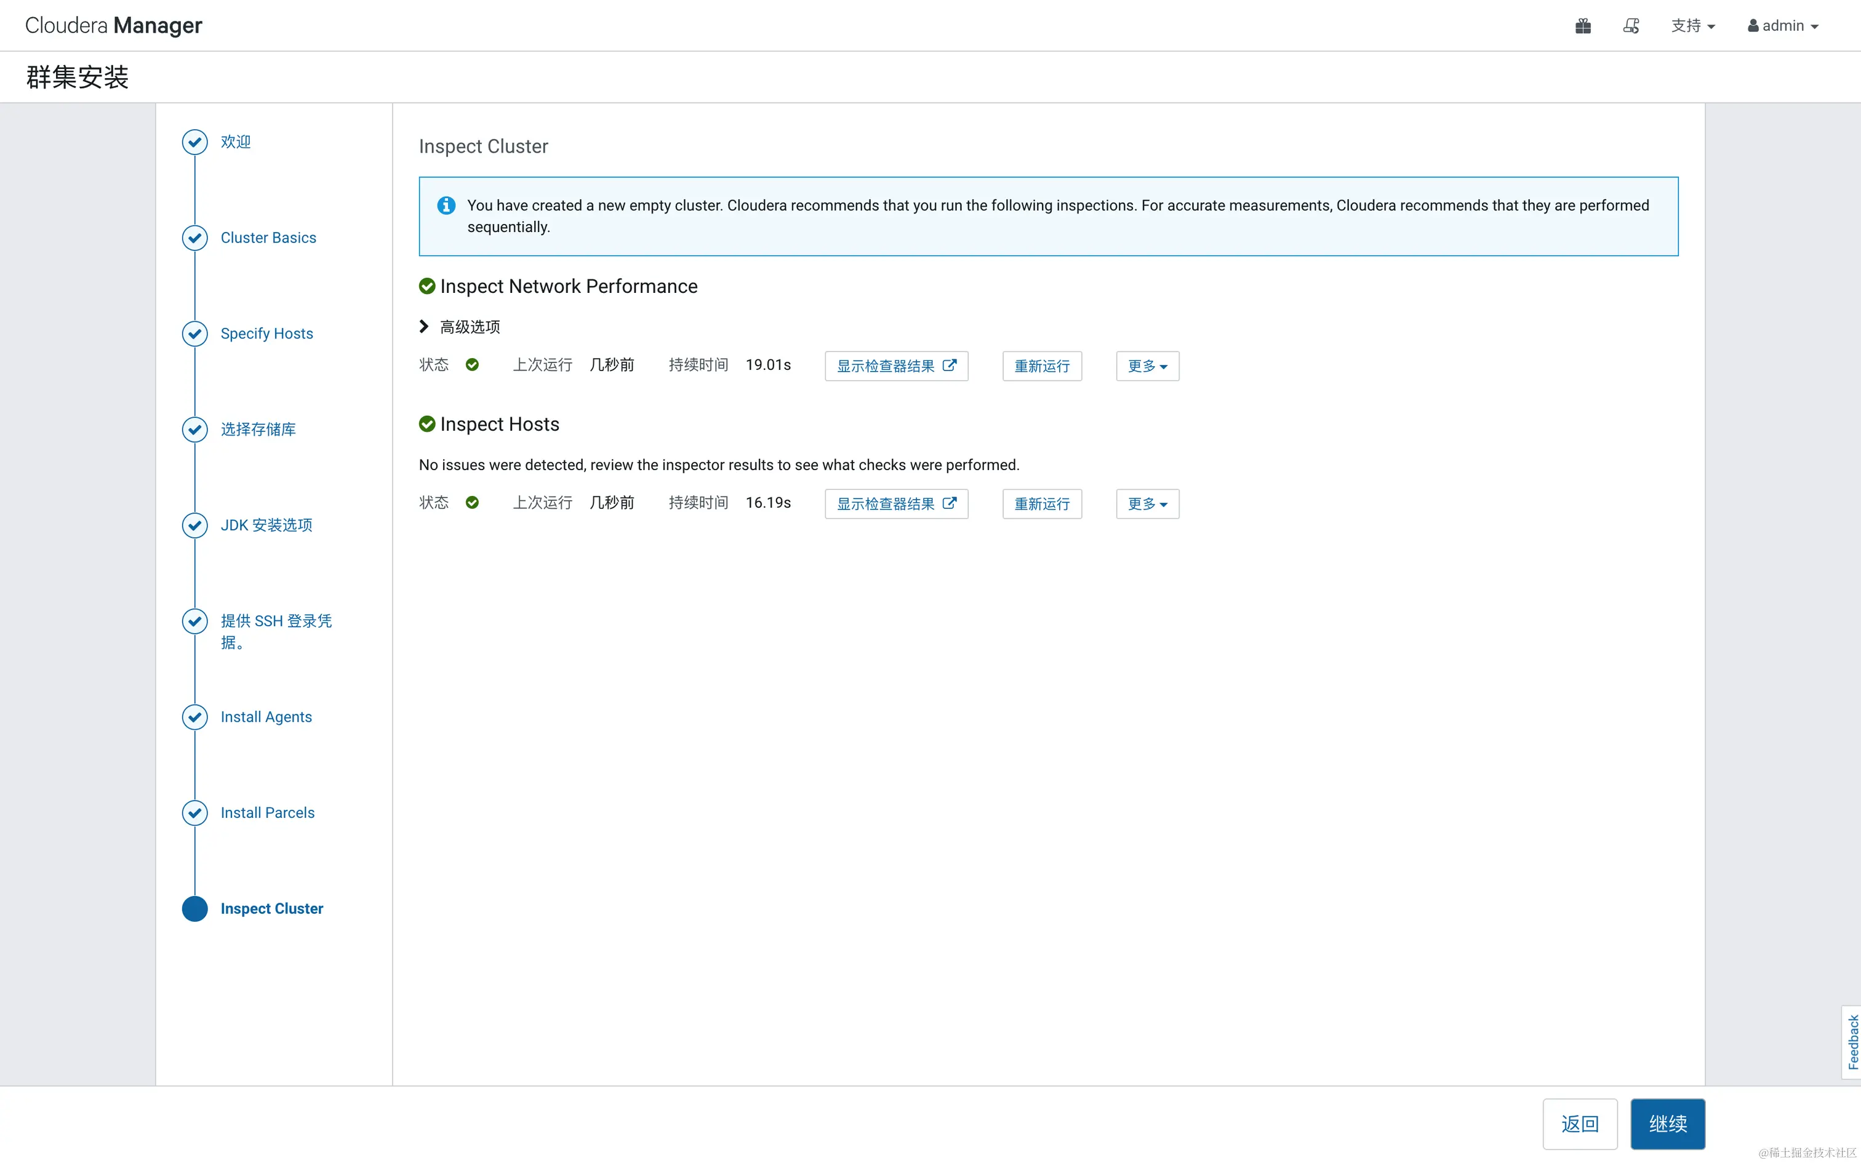This screenshot has width=1861, height=1163.
Task: Go to the JDK 安装选项 step
Action: (266, 526)
